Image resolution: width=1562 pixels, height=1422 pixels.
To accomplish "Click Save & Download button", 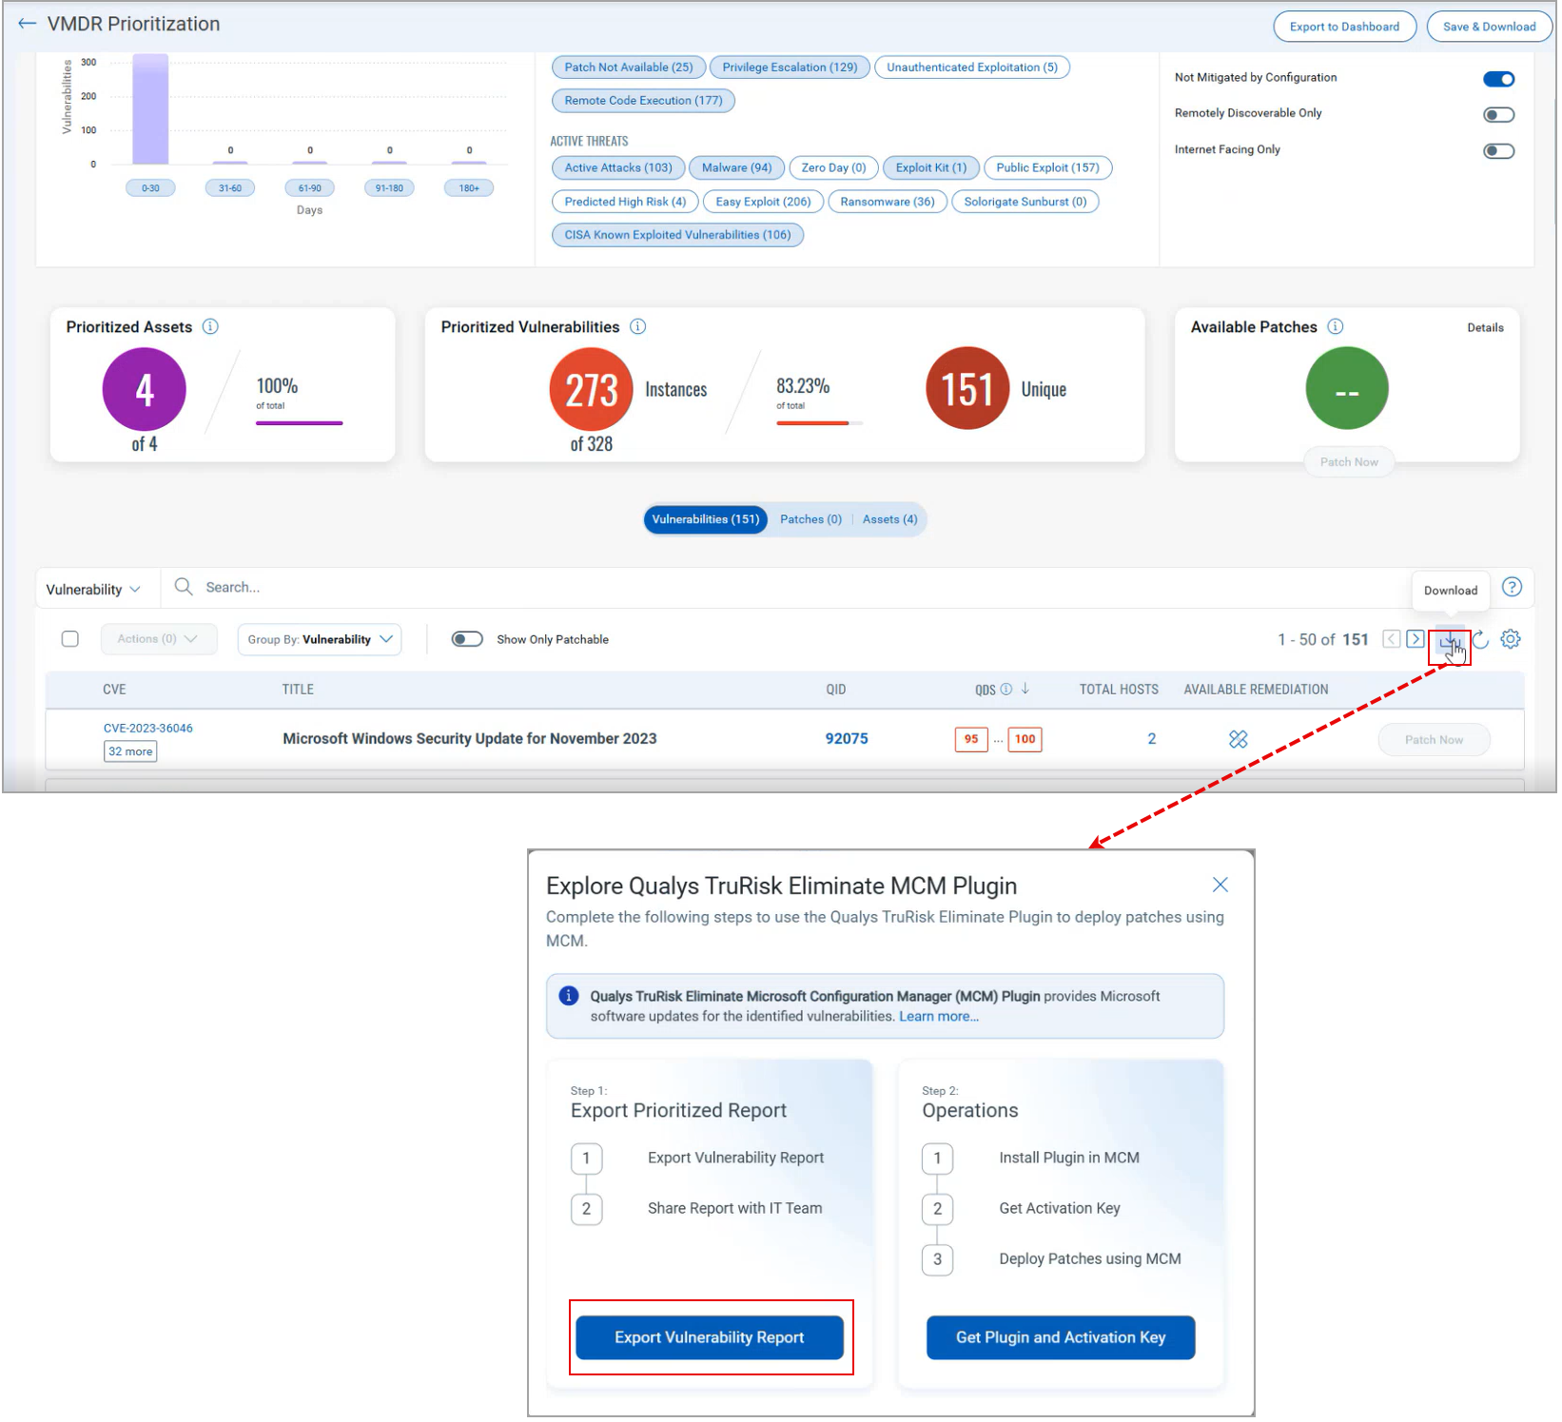I will click(x=1489, y=27).
